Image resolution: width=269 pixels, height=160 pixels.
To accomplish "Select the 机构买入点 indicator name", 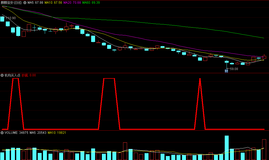I will tap(12, 75).
